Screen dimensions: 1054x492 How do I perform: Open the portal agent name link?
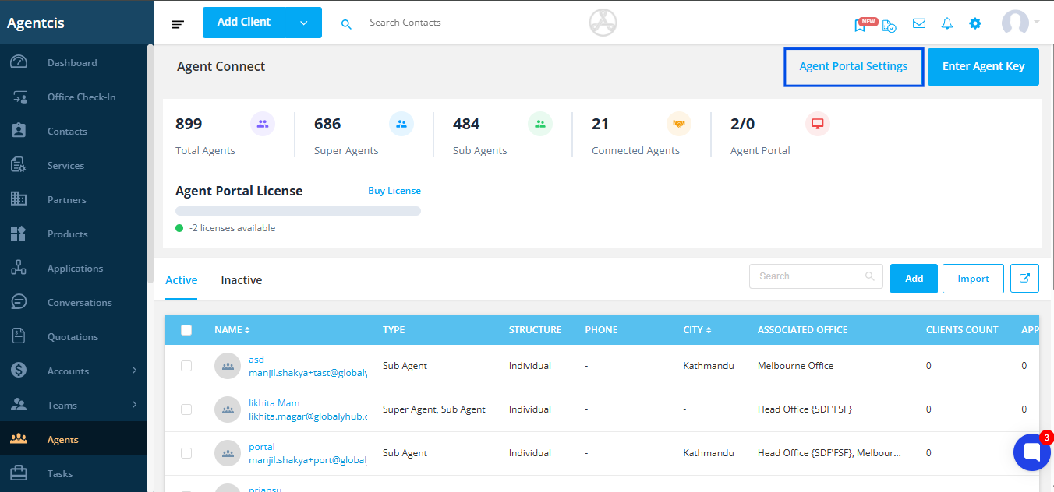[262, 447]
